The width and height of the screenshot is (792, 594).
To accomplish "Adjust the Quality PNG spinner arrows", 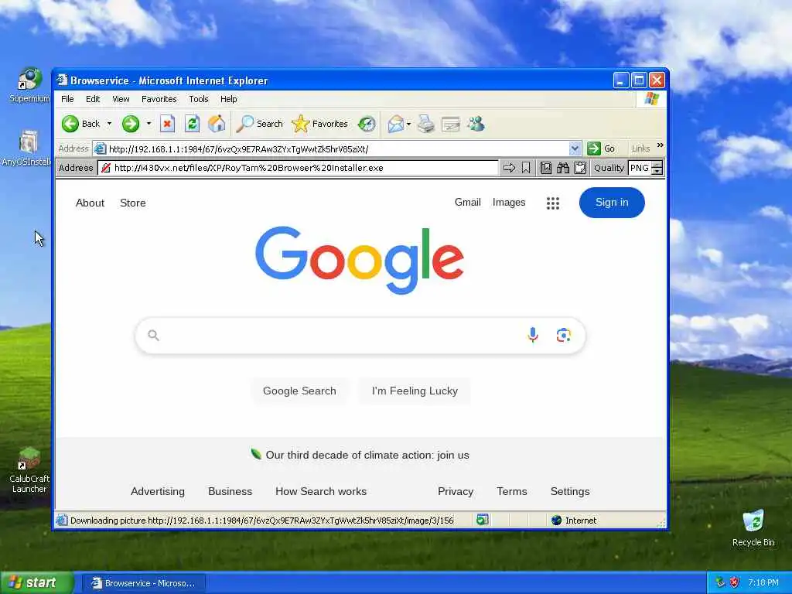I will [657, 168].
